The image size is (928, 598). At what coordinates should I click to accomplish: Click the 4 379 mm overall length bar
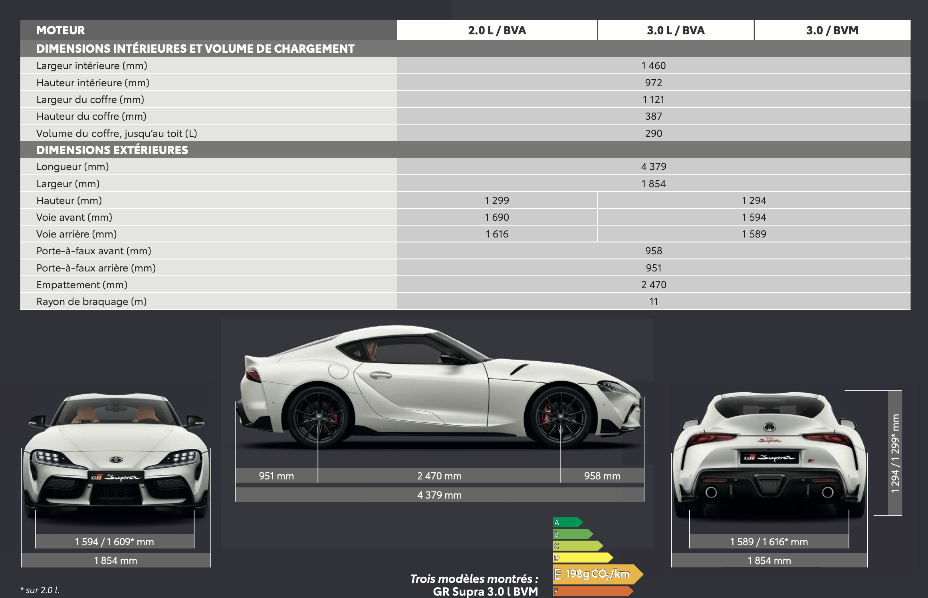439,495
